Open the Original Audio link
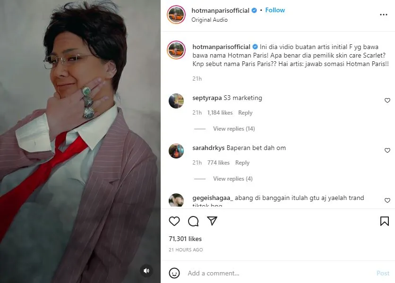This screenshot has width=395, height=283. (x=209, y=20)
